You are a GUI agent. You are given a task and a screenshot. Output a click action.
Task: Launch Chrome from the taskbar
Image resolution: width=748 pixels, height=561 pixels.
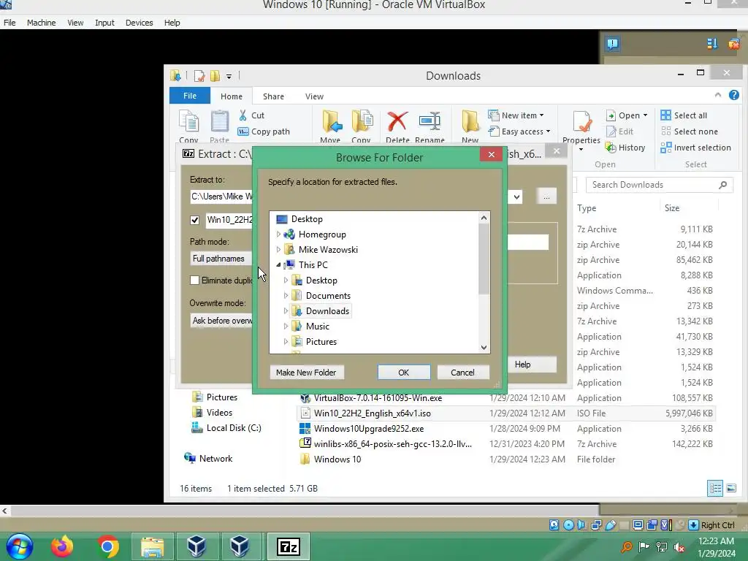(x=108, y=546)
